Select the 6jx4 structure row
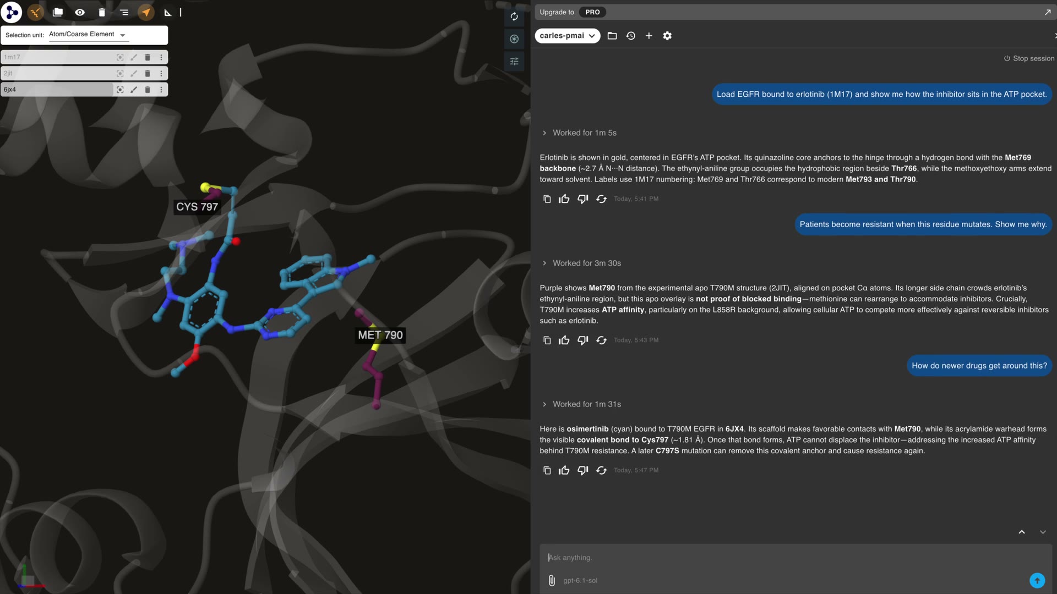Image resolution: width=1057 pixels, height=594 pixels. (x=57, y=89)
